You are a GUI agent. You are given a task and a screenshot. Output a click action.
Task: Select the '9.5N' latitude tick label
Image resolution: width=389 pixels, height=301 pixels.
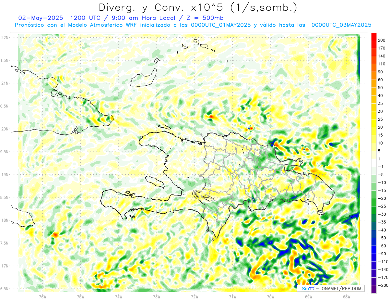[5, 152]
